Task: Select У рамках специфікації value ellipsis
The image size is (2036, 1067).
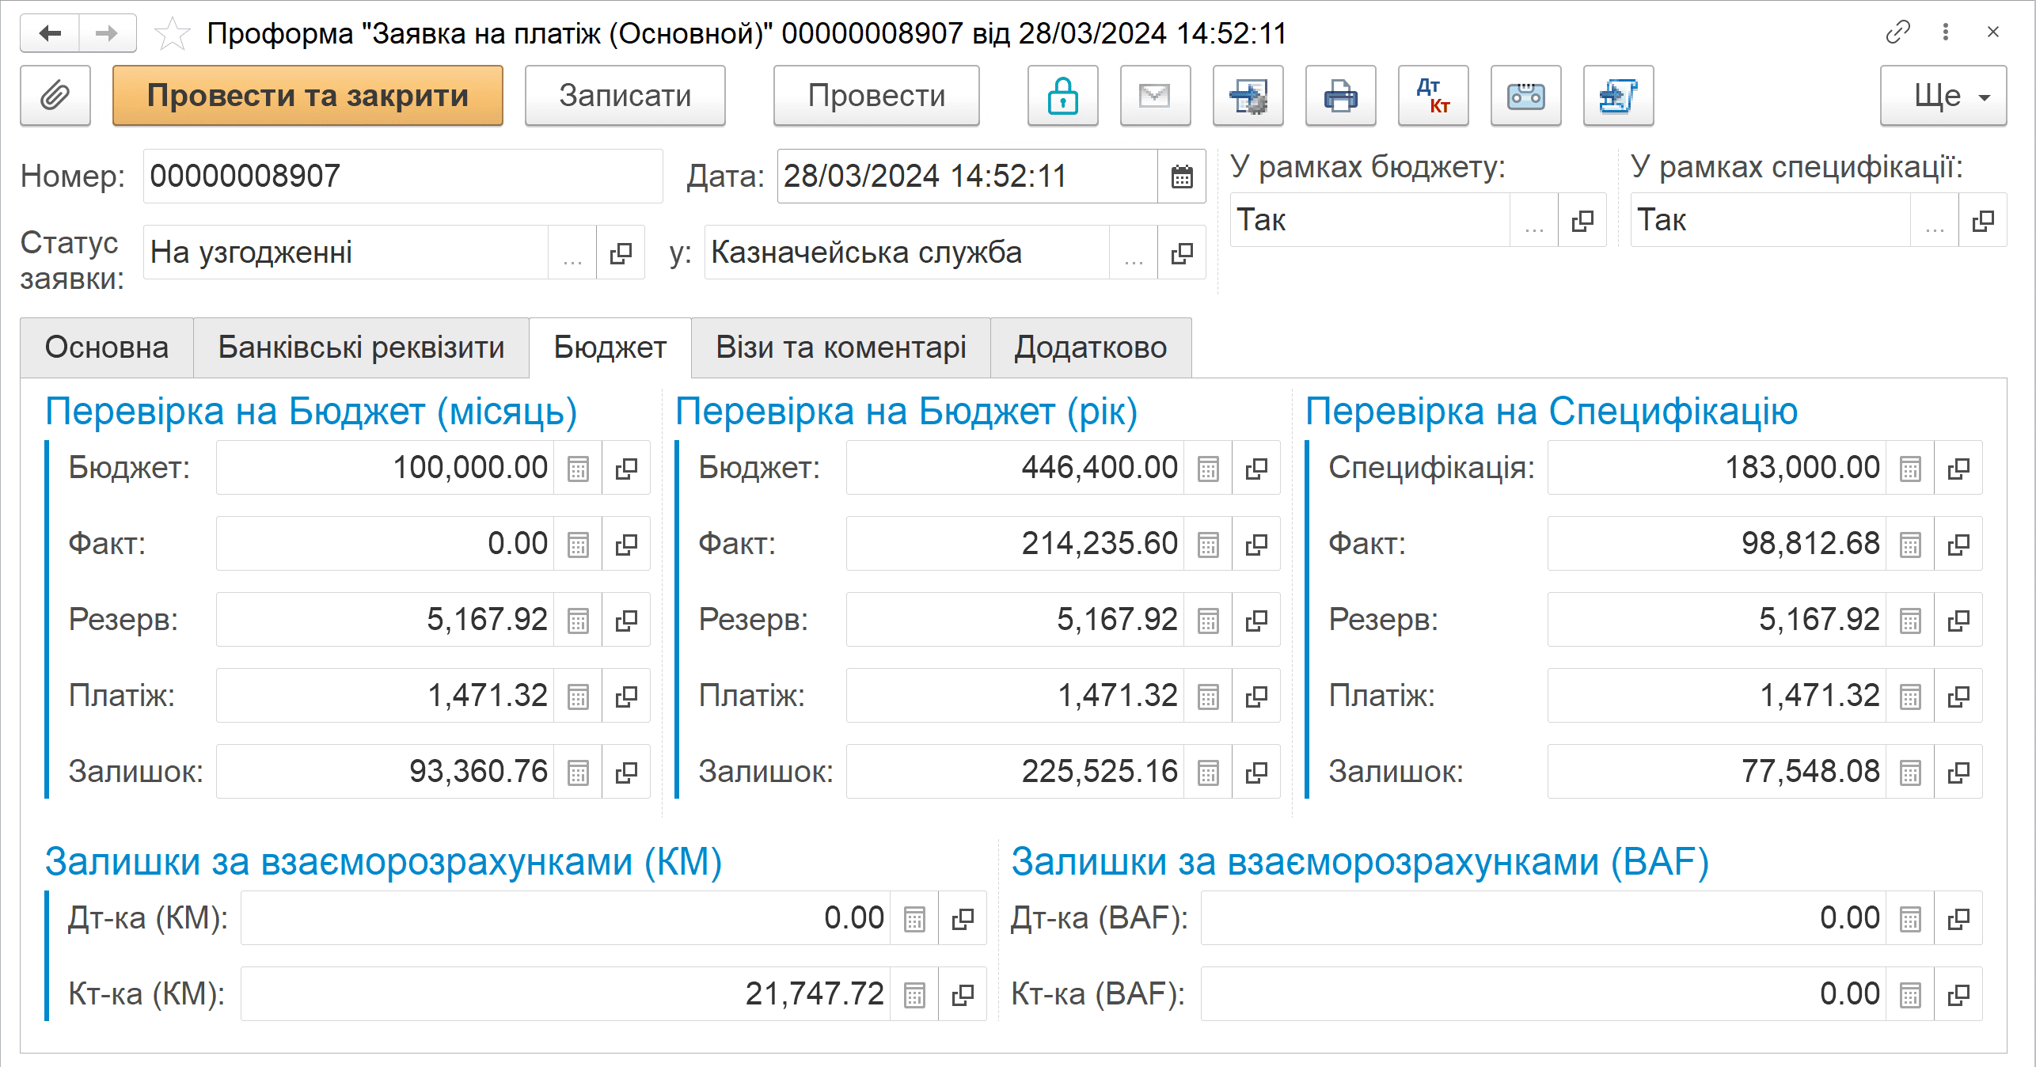Action: [1935, 220]
